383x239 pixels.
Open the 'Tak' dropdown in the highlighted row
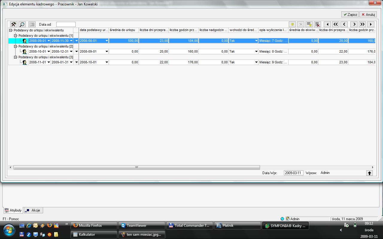pos(256,41)
